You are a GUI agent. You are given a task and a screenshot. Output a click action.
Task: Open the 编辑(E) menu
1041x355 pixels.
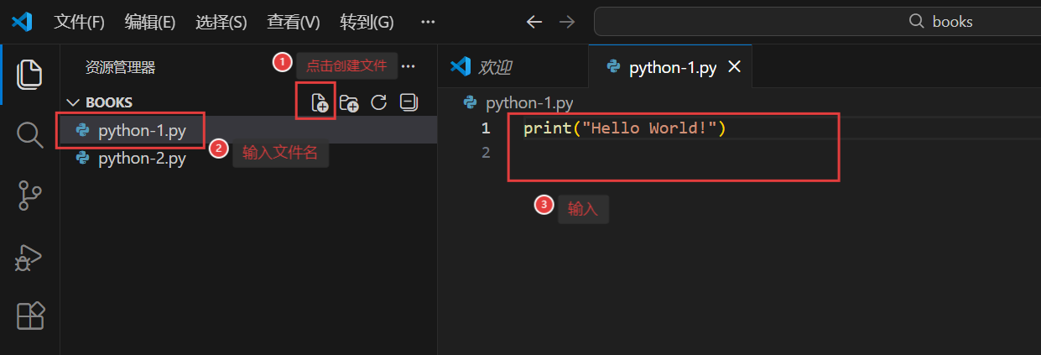(x=150, y=22)
